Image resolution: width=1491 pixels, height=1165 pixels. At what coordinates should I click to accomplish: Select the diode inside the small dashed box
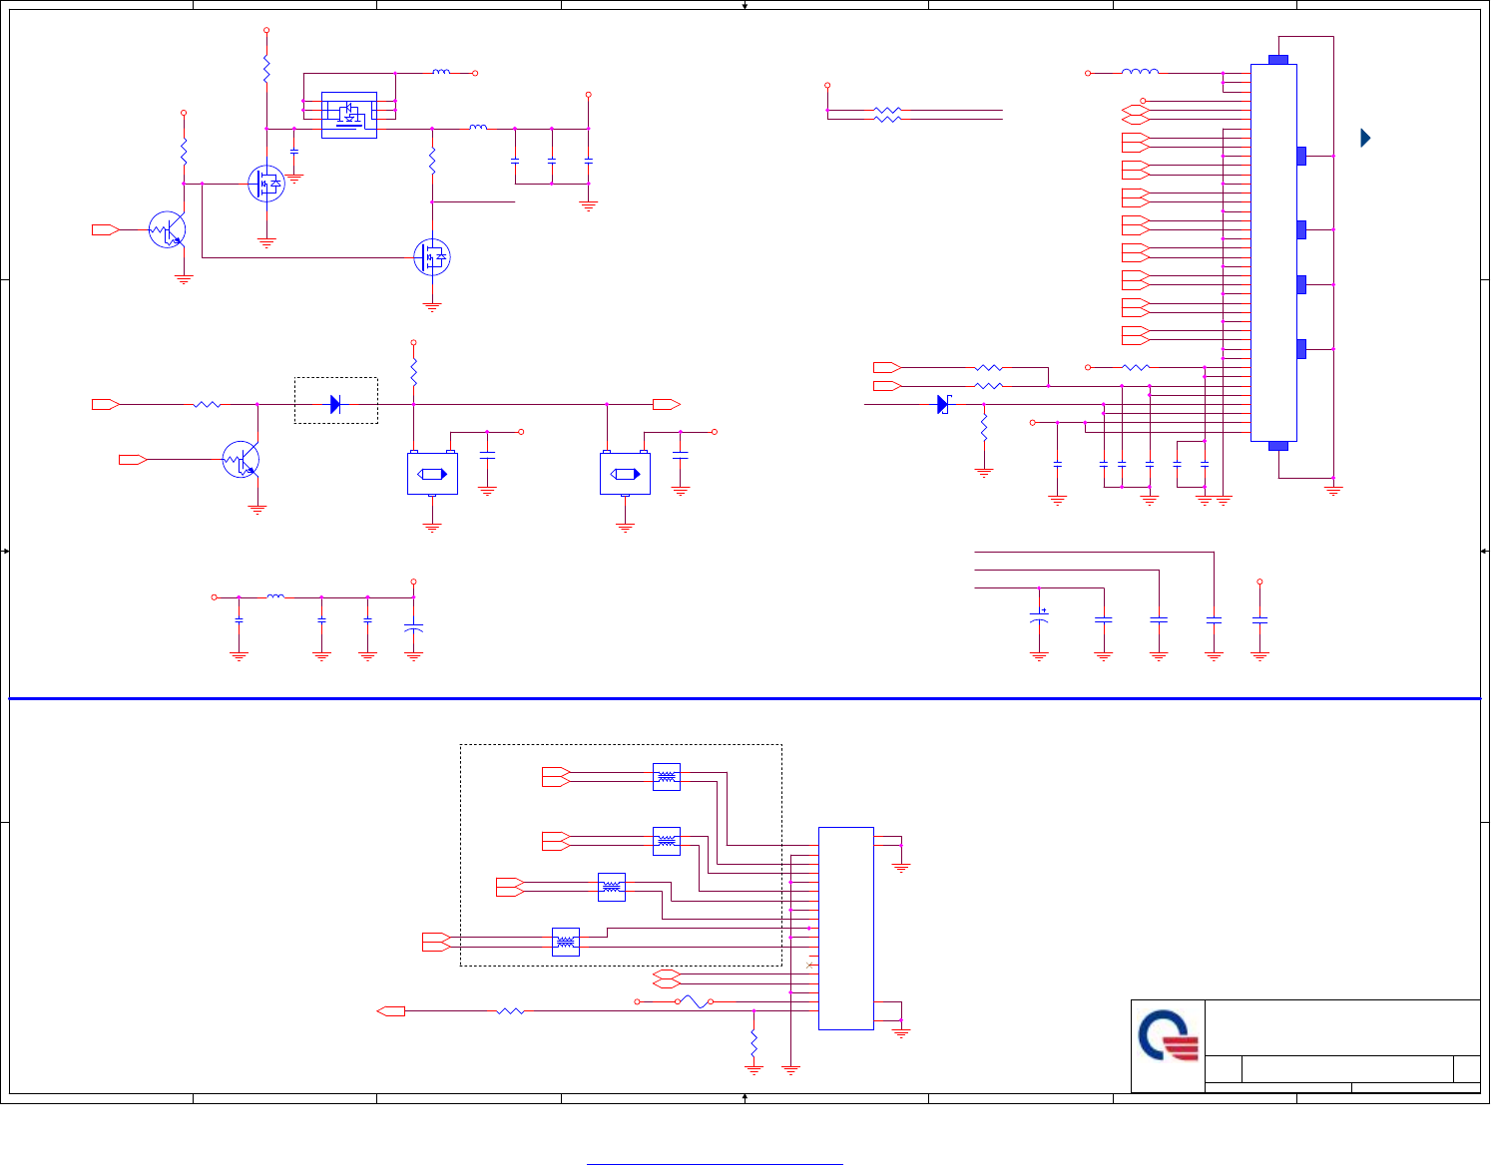[x=335, y=404]
